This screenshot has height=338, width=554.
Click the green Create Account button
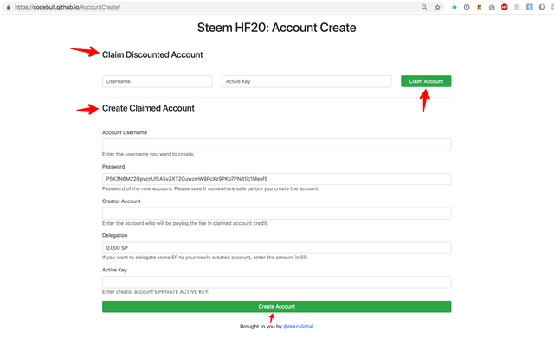(277, 307)
